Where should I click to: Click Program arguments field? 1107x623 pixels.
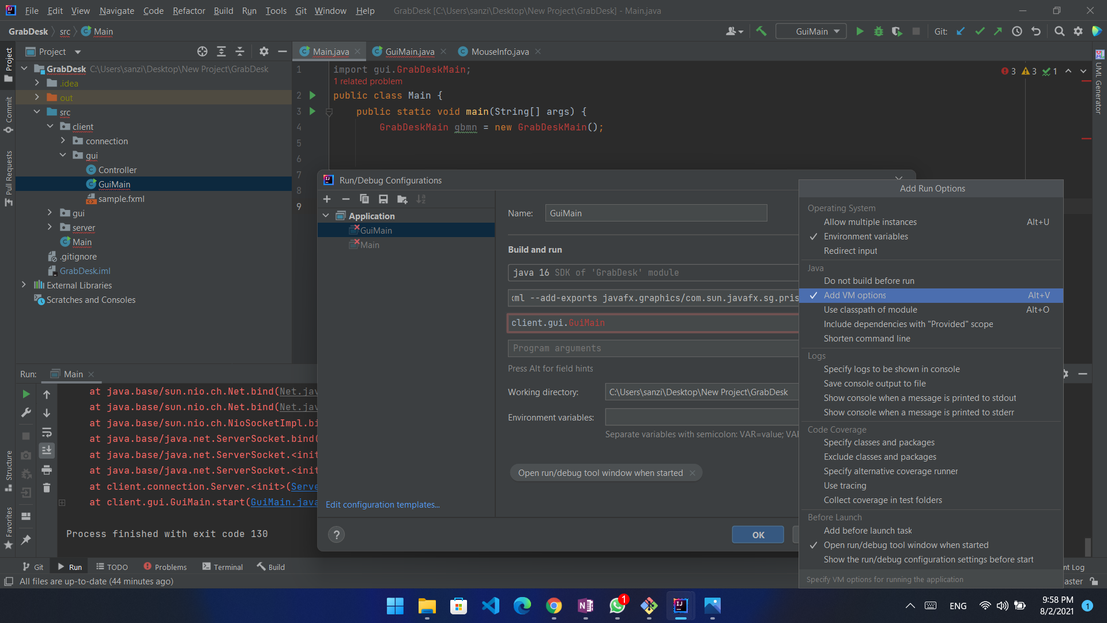[653, 348]
